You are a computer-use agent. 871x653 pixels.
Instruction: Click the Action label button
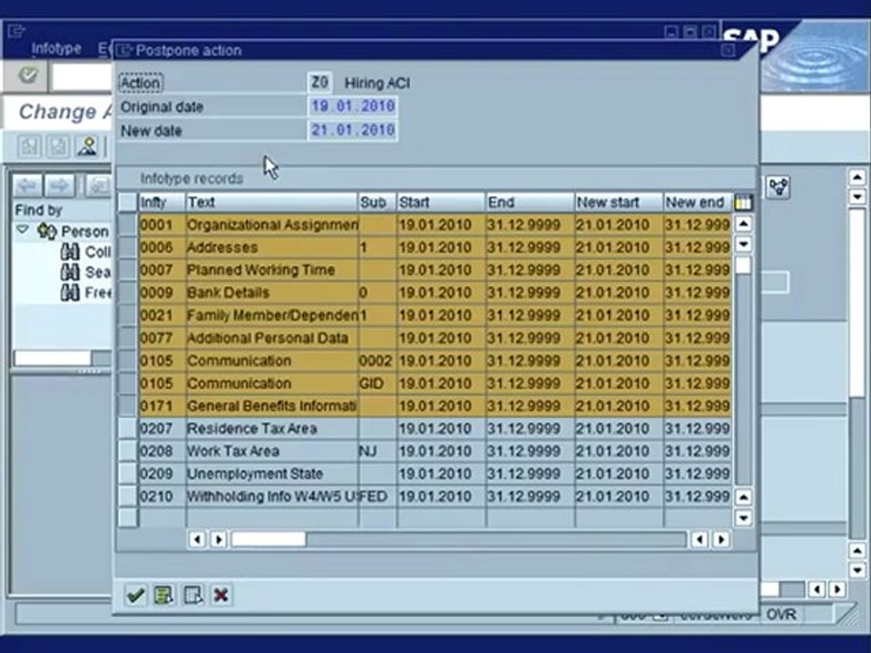click(141, 83)
